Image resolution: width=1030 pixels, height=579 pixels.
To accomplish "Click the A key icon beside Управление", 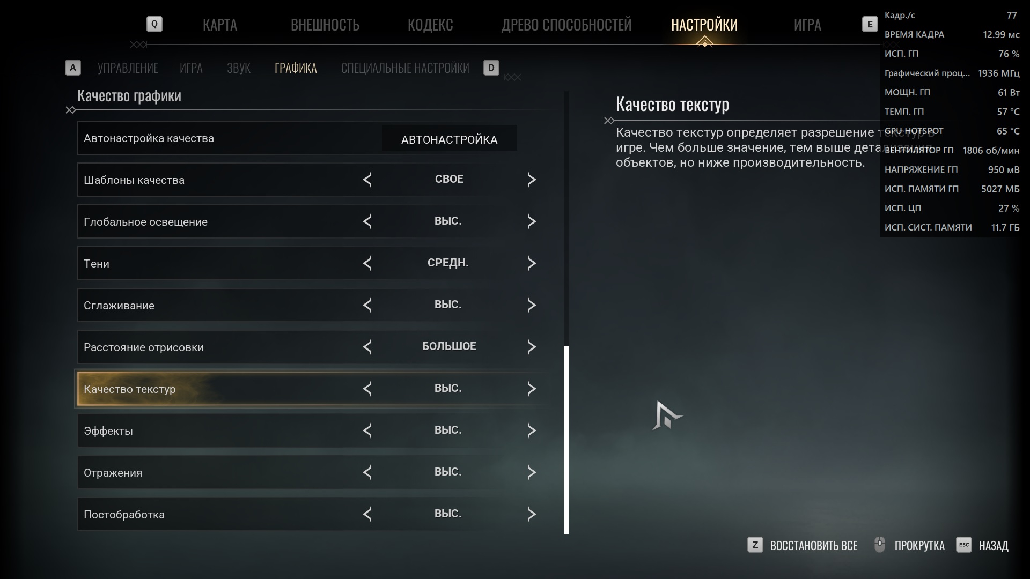I will pyautogui.click(x=72, y=68).
